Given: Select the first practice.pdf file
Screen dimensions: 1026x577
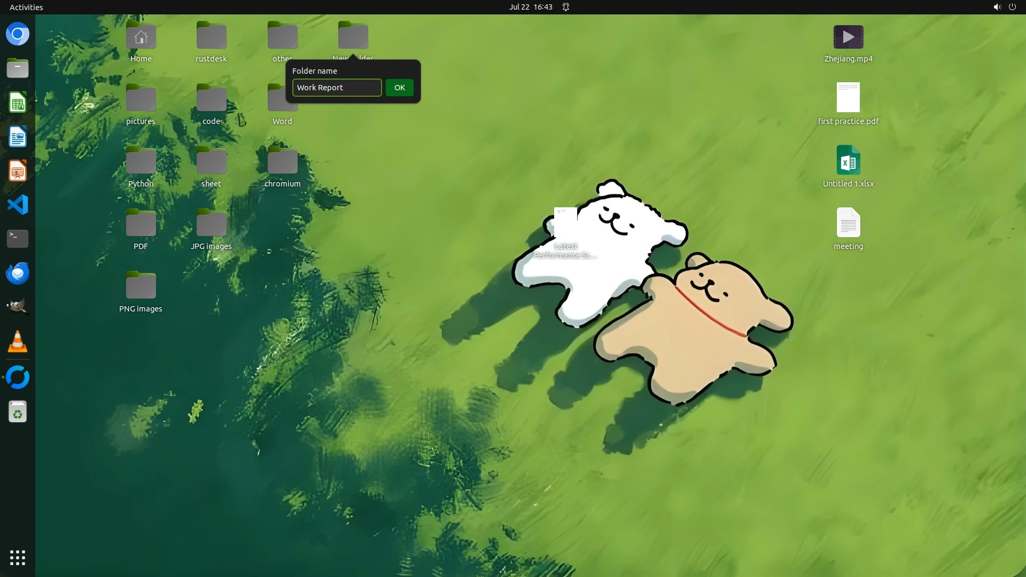Looking at the screenshot, I should 848,98.
